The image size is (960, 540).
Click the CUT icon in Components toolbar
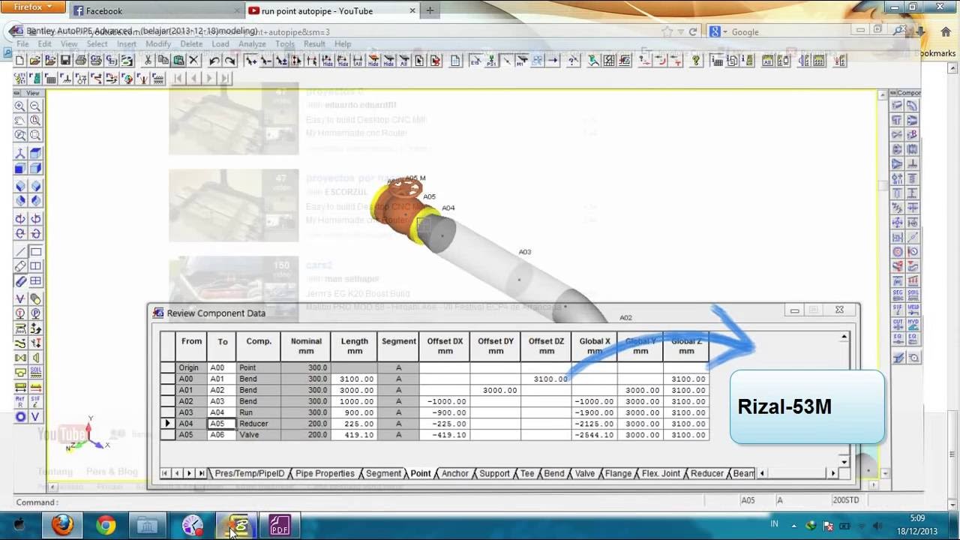(x=898, y=324)
